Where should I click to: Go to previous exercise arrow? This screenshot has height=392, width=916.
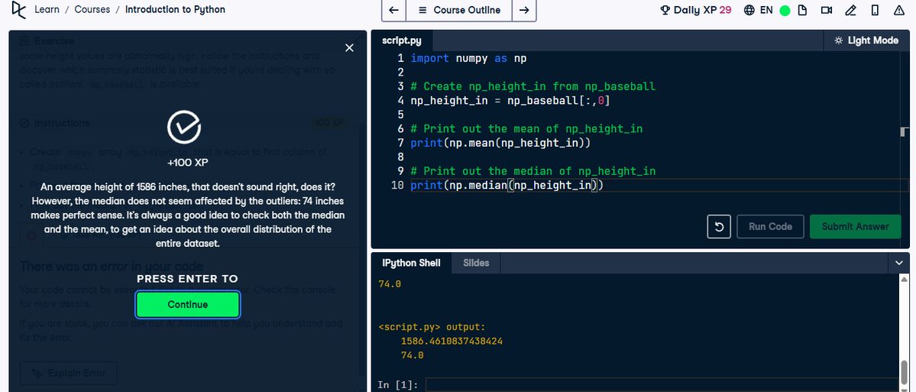393,11
